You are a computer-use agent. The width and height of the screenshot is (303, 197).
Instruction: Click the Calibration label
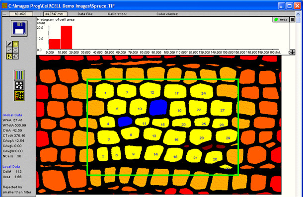pos(117,14)
